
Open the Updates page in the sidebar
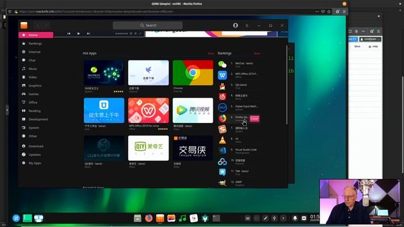35,154
